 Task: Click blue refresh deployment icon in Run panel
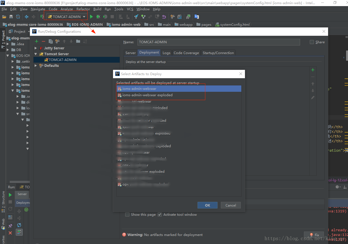coord(19,225)
